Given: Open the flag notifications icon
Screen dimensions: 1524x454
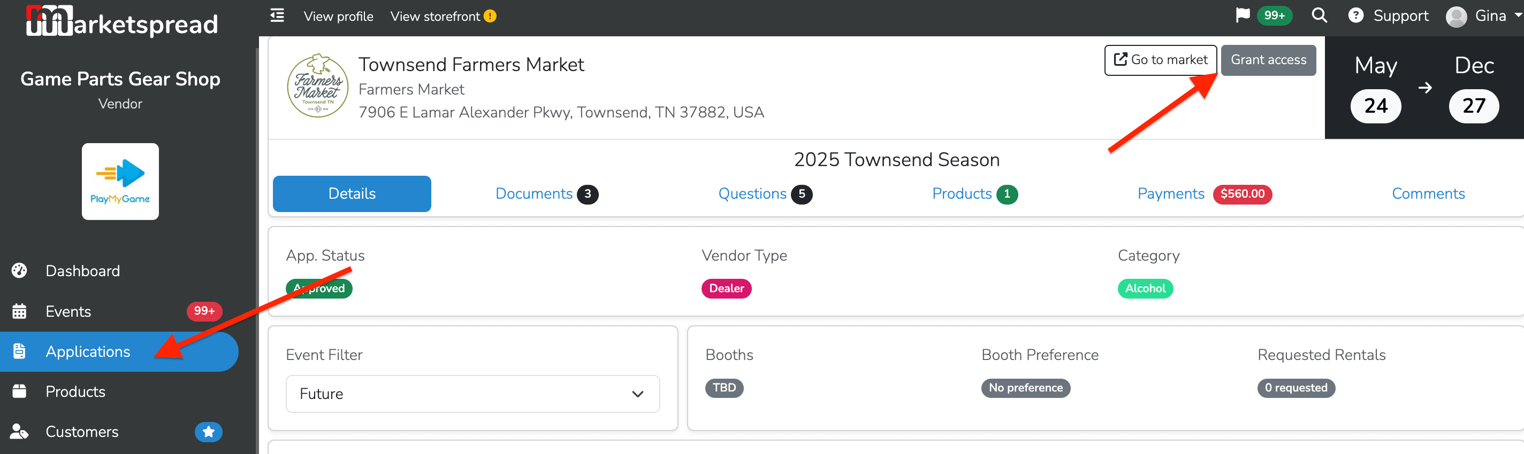Looking at the screenshot, I should [x=1243, y=15].
